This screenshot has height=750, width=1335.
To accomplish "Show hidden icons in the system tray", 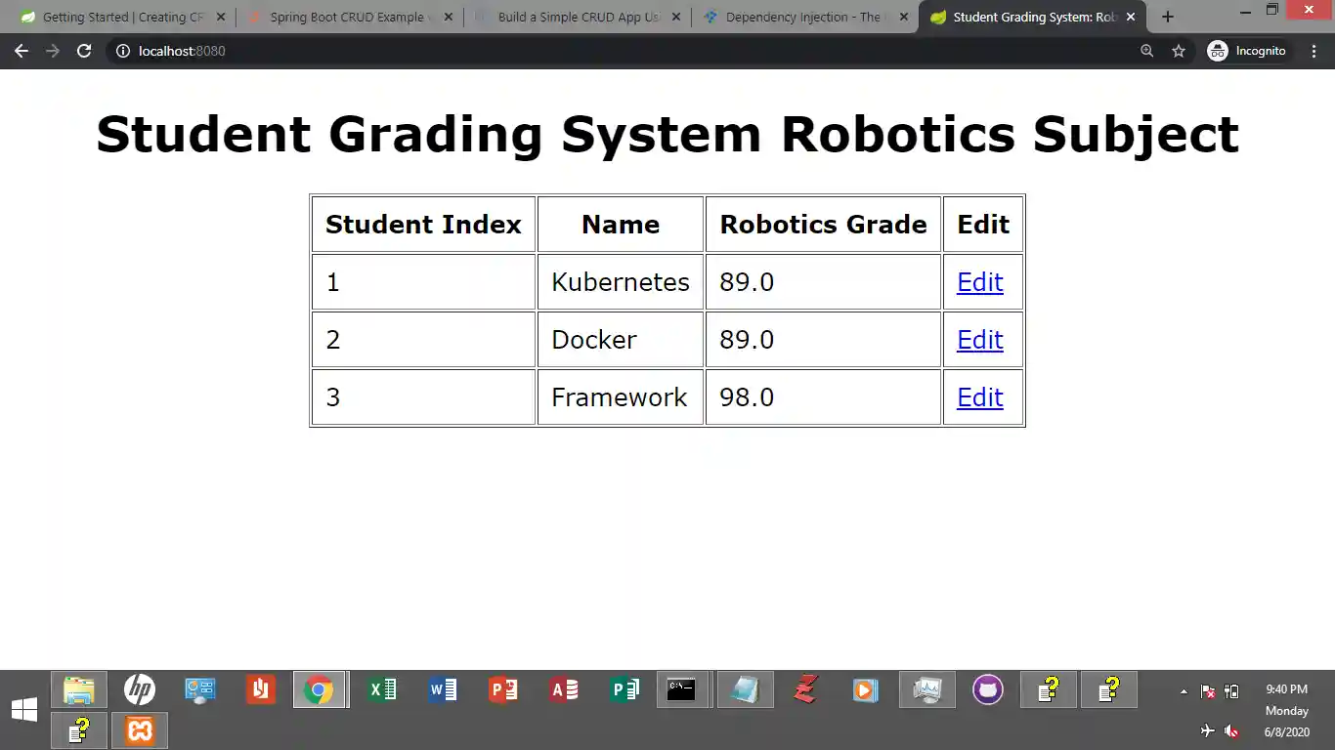I will 1183,689.
